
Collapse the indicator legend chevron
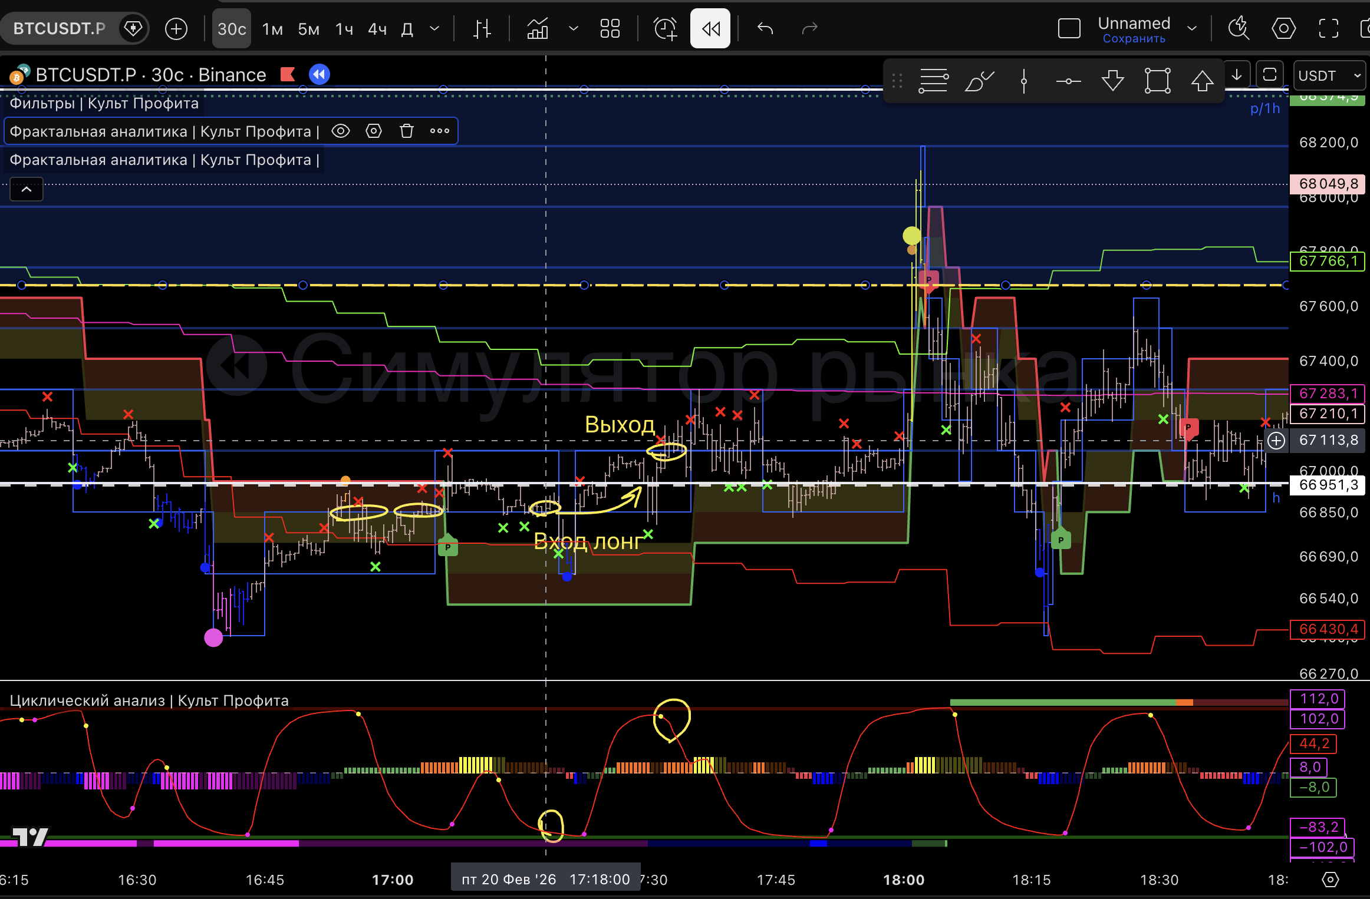(27, 189)
